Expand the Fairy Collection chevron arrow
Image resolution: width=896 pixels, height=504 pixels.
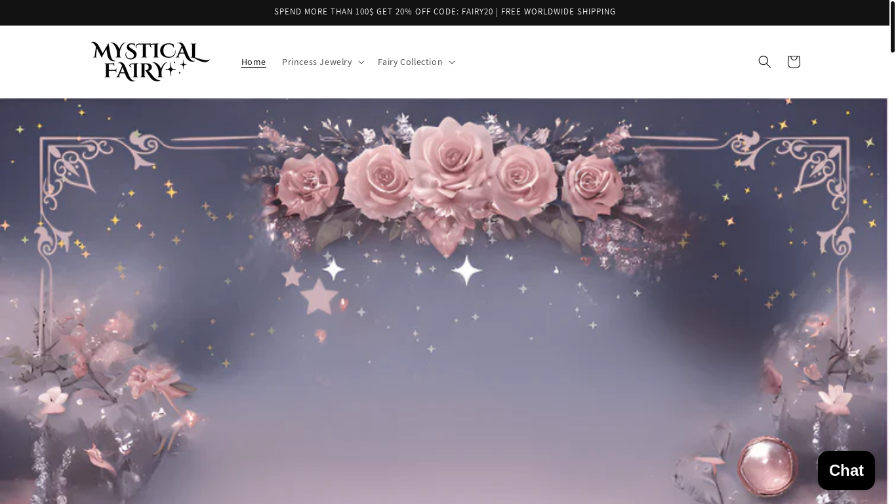point(451,62)
